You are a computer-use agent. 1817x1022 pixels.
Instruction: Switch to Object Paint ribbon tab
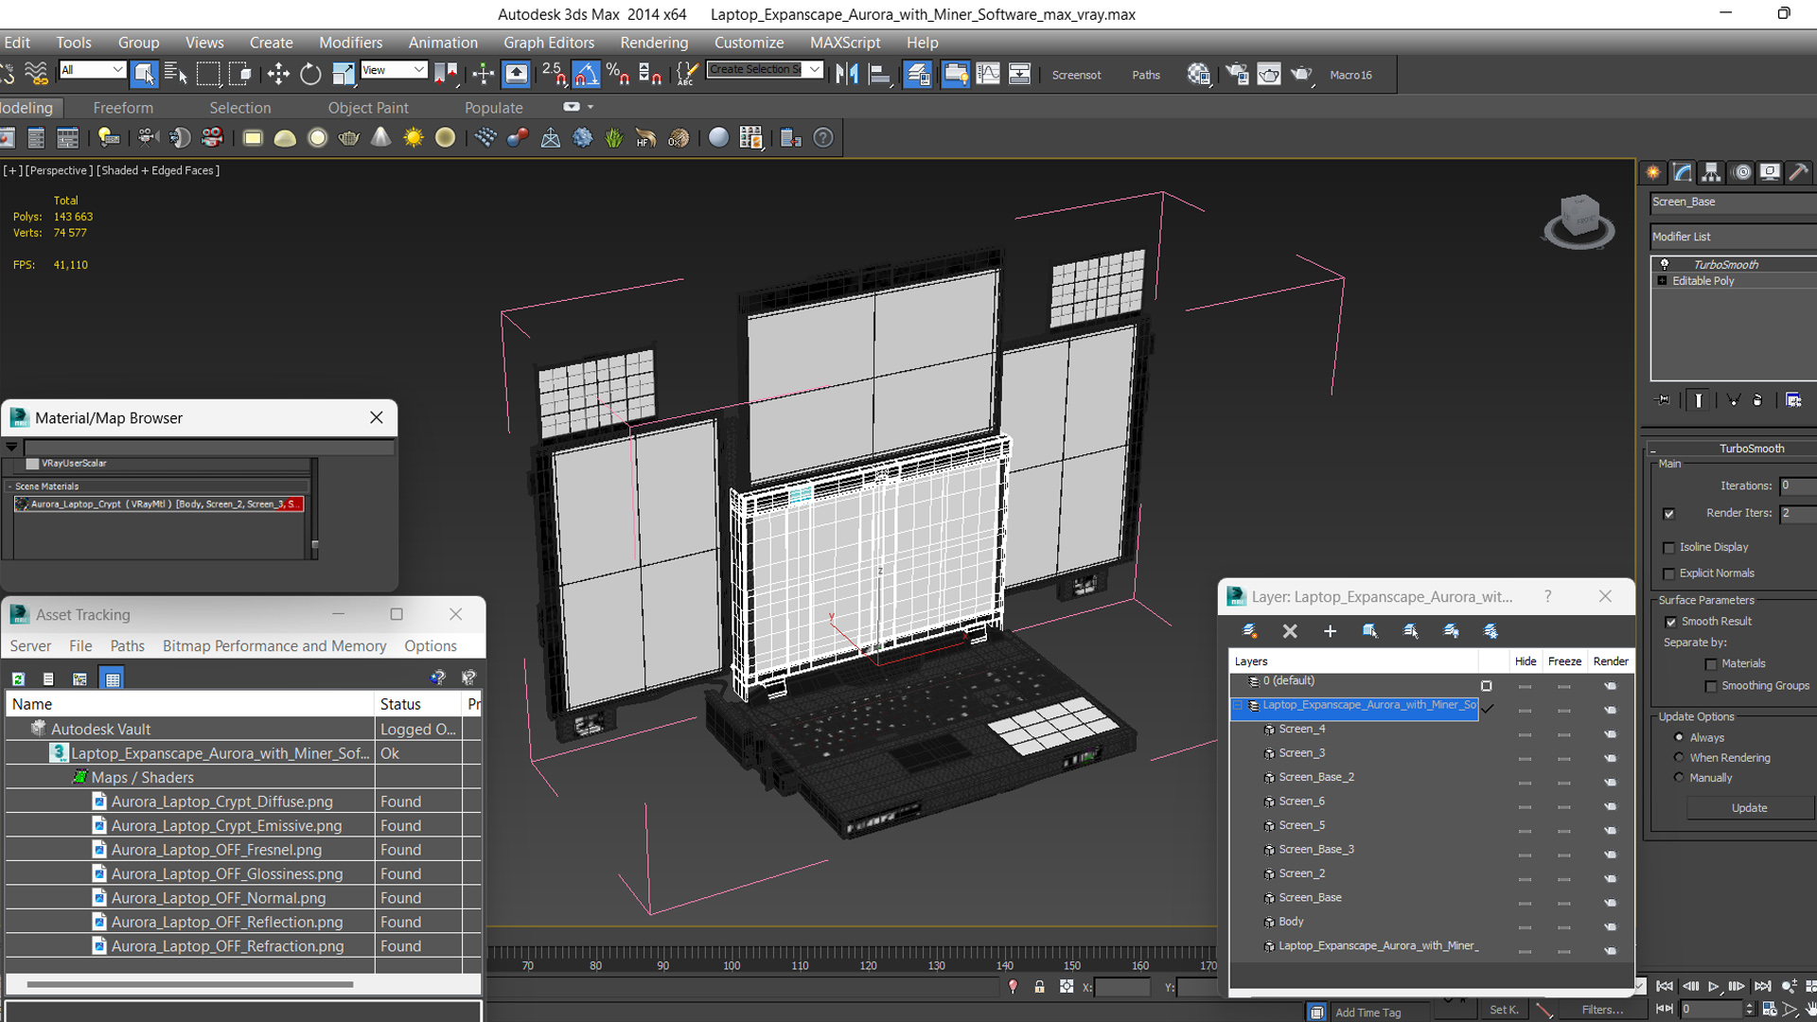pos(368,108)
